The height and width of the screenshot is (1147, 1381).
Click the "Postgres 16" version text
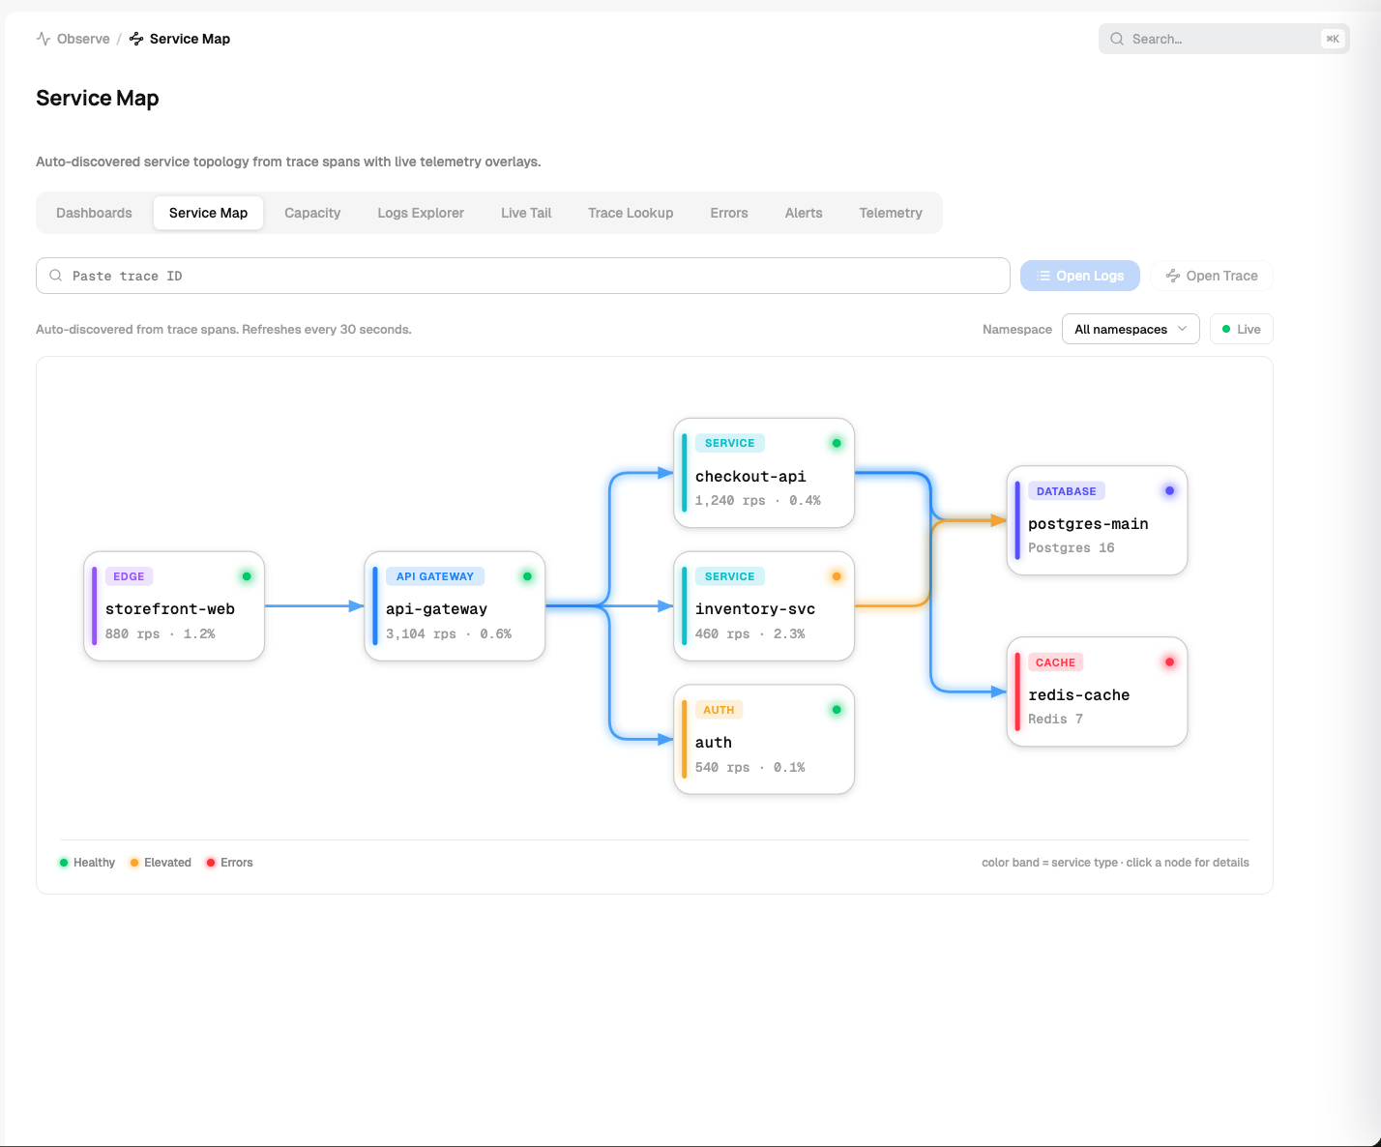(x=1072, y=547)
